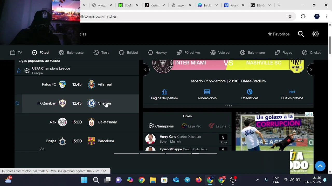Click the Chelsea club crest
Viewport: 332px width, 186px height.
click(92, 103)
